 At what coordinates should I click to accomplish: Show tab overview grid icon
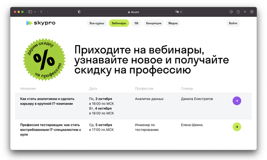(252, 12)
